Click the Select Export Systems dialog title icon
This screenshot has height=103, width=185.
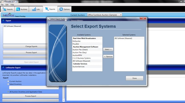coord(49,19)
